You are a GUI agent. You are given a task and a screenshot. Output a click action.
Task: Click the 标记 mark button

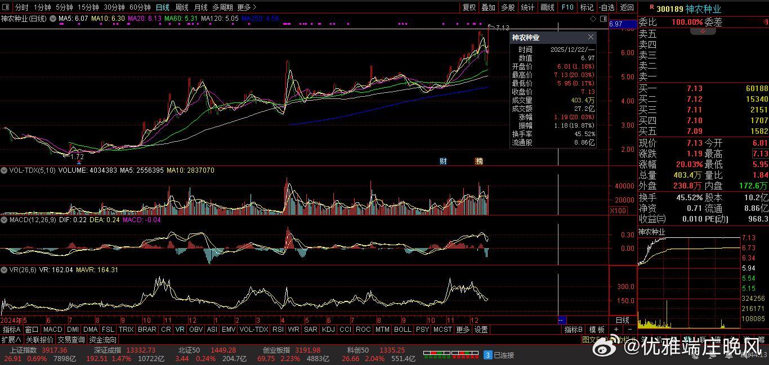(587, 7)
